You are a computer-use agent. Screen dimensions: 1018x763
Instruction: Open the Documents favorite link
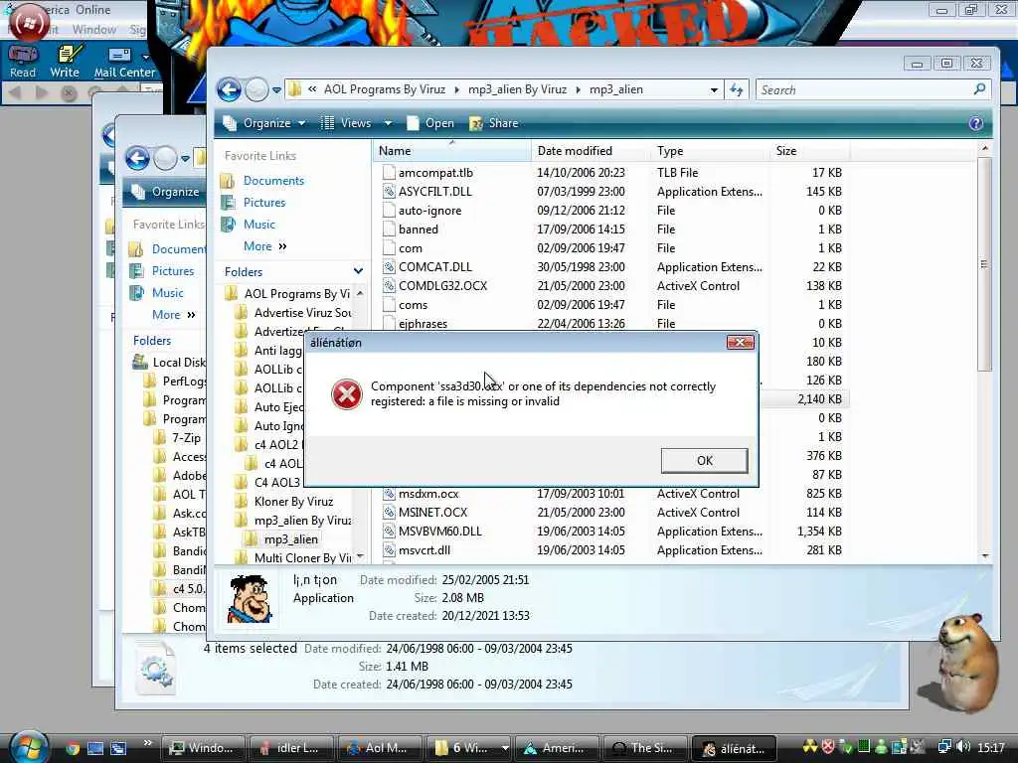[x=273, y=181]
